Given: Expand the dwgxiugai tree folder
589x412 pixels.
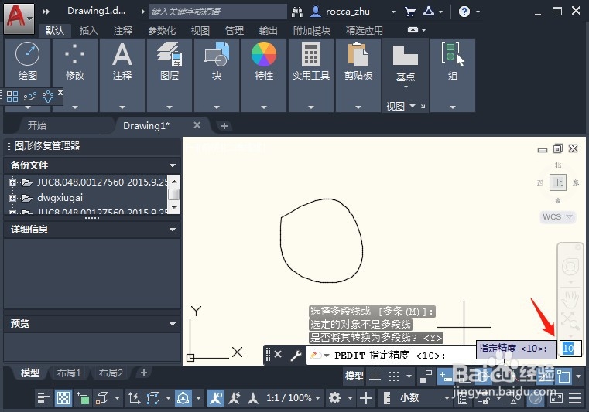Looking at the screenshot, I should coord(13,198).
